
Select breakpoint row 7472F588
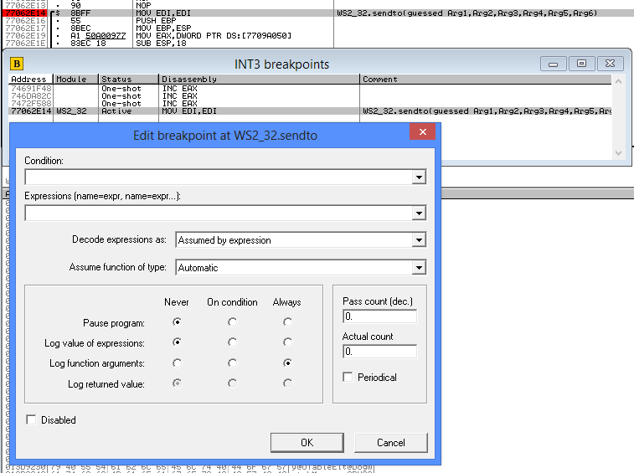pos(310,104)
